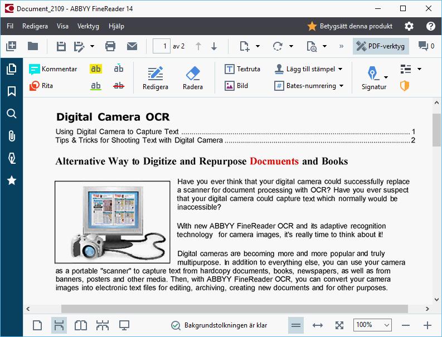Open the Hjälp menu
The image size is (442, 337).
[x=116, y=26]
